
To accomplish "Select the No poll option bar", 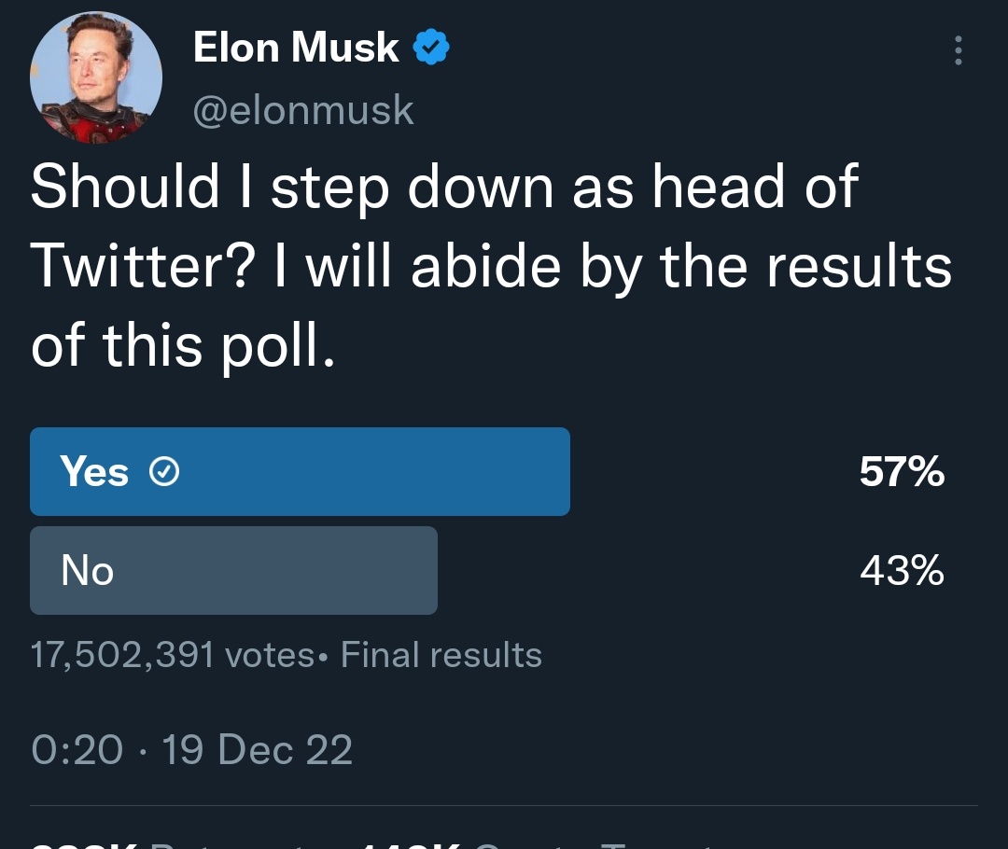I will 233,570.
